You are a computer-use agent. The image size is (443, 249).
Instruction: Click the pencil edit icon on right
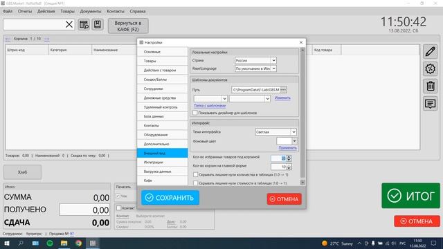(x=431, y=52)
